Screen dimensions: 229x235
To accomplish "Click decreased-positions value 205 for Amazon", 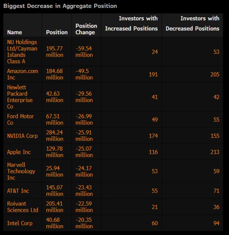I will tap(215, 75).
